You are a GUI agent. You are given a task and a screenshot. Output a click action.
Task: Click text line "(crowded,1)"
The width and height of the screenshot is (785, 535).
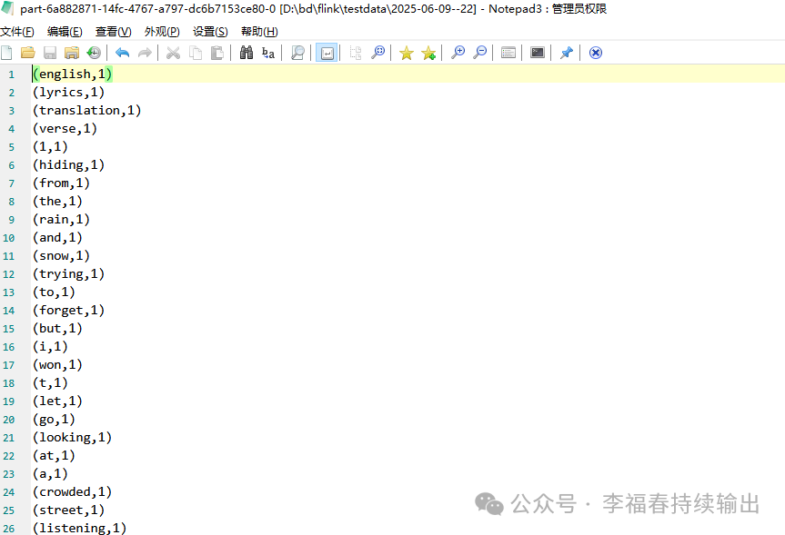click(x=72, y=492)
